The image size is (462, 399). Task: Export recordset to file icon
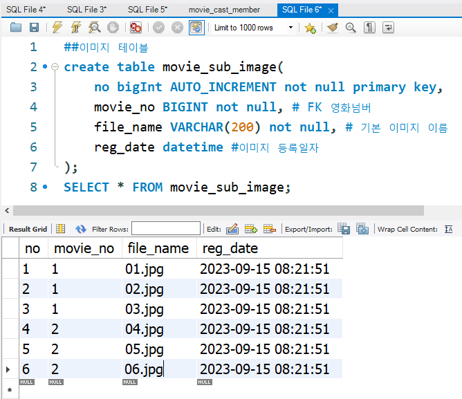click(x=344, y=229)
